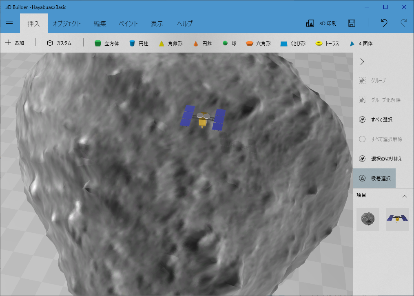414x296 pixels.
Task: Click the 3D 印刷 button
Action: point(321,24)
